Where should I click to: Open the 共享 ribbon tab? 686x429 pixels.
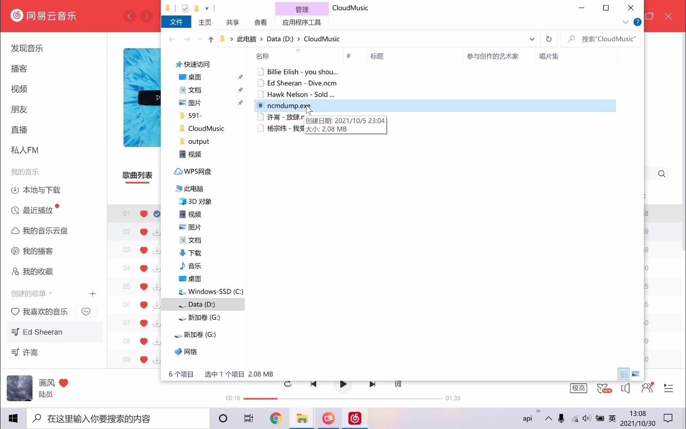click(232, 22)
